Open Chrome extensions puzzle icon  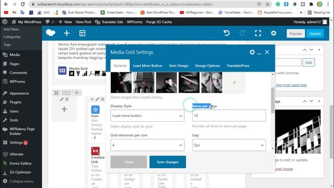click(x=311, y=4)
